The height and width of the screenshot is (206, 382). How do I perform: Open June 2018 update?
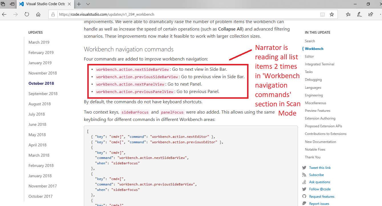click(37, 124)
